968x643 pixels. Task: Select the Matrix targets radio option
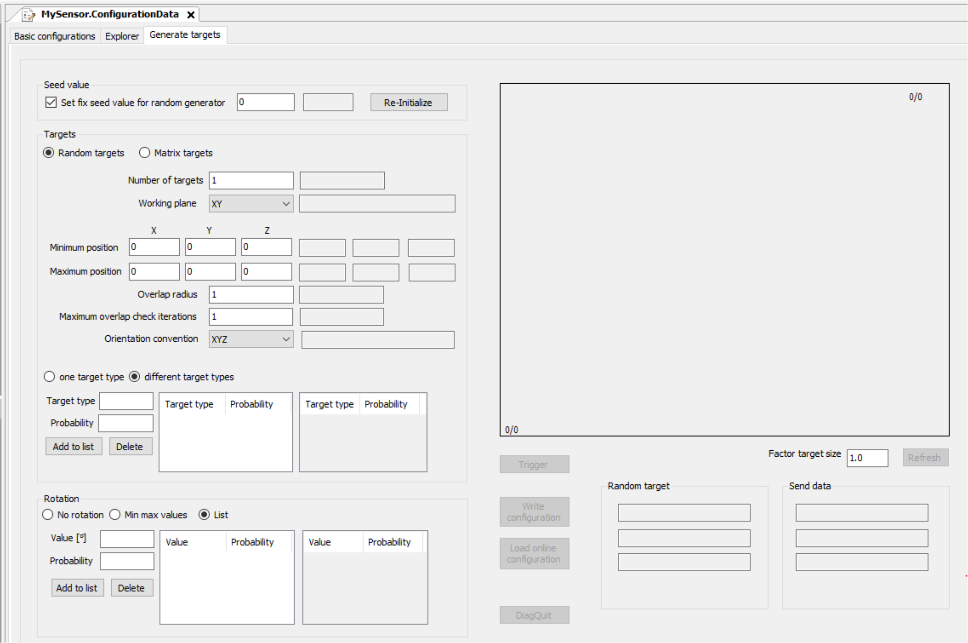[x=145, y=153]
